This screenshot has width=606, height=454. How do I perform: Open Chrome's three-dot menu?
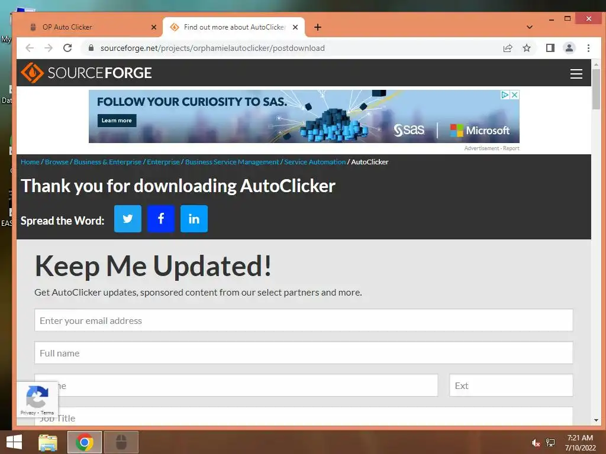point(588,48)
